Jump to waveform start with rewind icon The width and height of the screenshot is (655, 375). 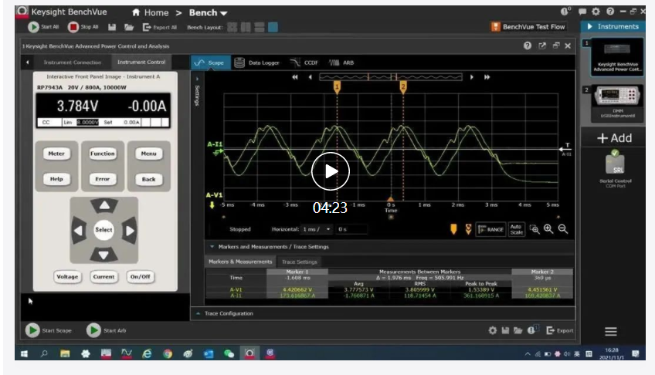pyautogui.click(x=295, y=77)
